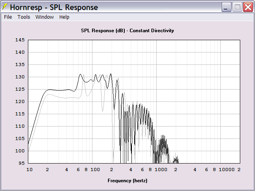Click the 'Frequency (hertz)' axis label
The image size is (255, 191).
127,181
